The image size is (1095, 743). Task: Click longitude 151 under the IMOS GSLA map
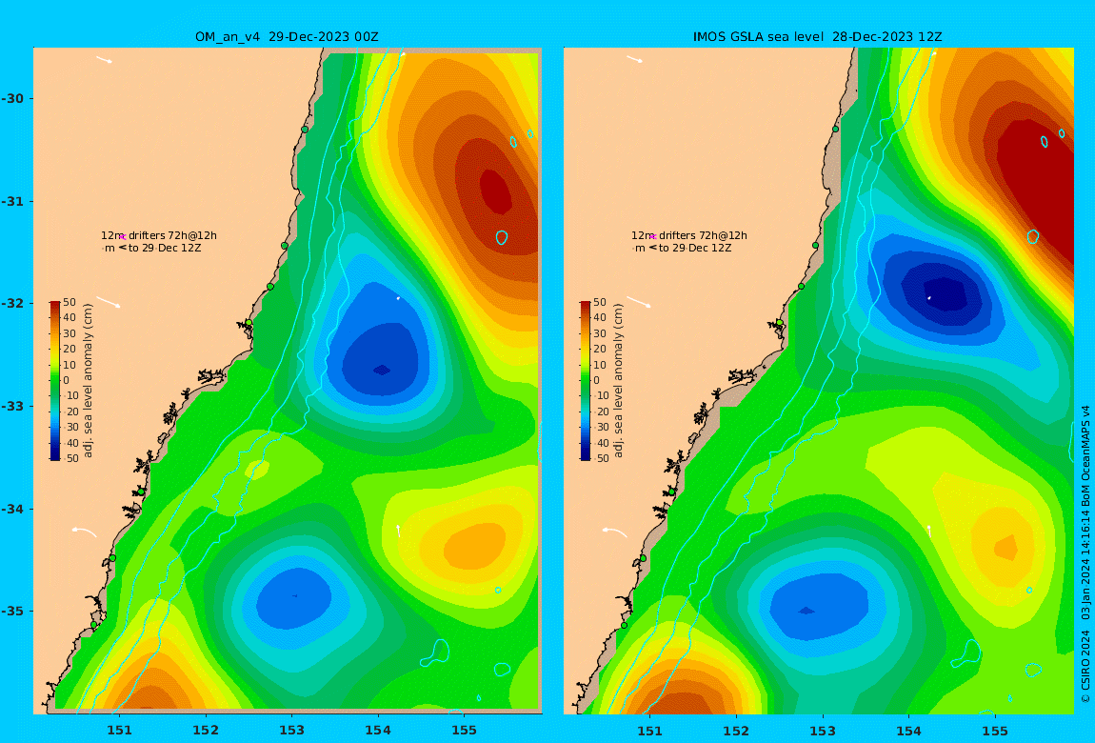(x=650, y=731)
